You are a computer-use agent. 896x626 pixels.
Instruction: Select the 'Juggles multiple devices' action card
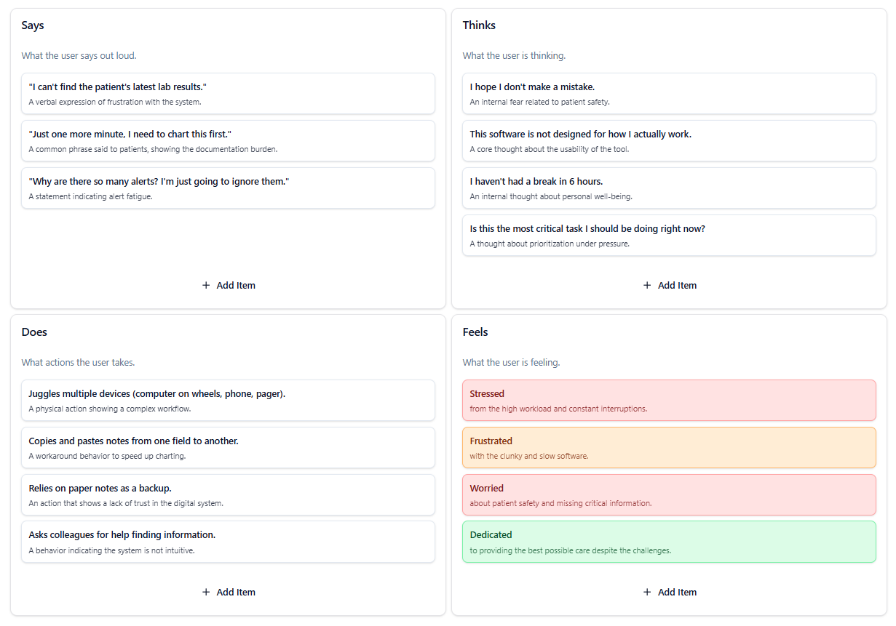[228, 401]
